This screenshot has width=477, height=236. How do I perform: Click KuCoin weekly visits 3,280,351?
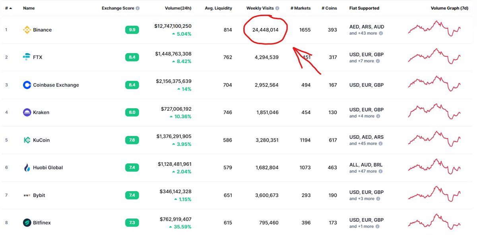click(267, 140)
